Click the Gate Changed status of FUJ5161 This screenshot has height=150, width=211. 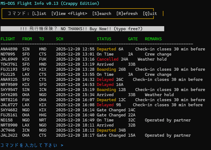point(111,115)
